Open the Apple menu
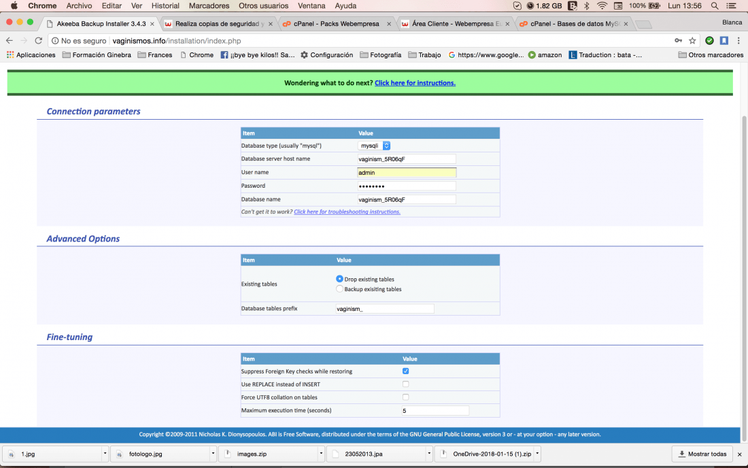 tap(14, 5)
